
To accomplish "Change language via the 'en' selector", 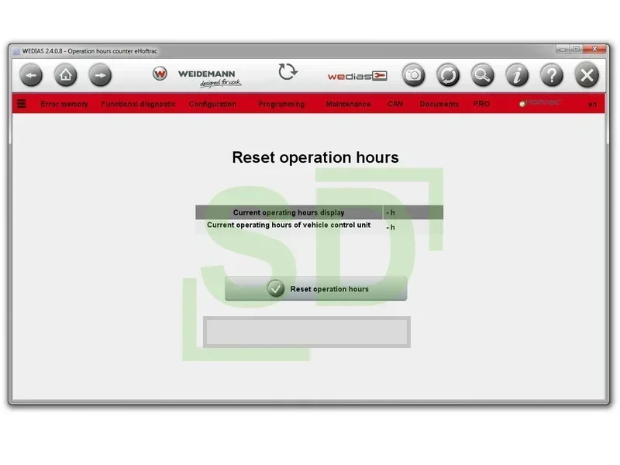I will click(592, 104).
